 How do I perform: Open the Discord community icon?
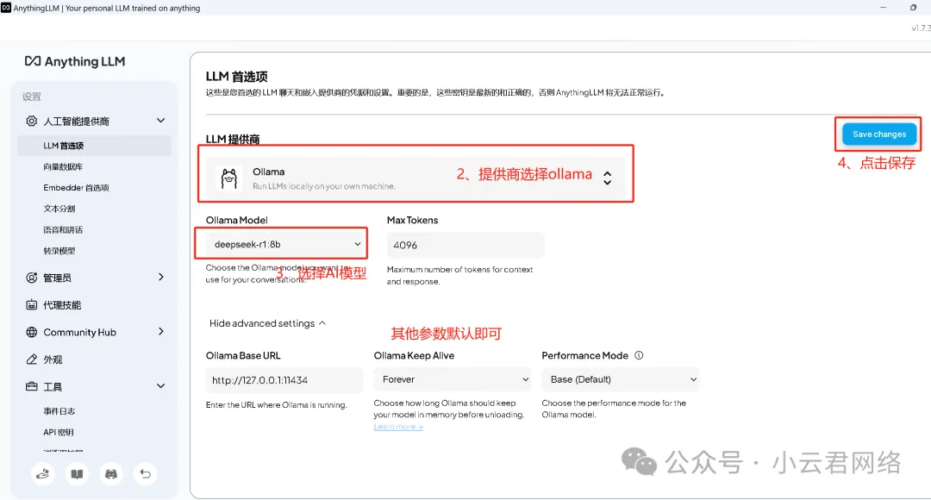point(110,473)
